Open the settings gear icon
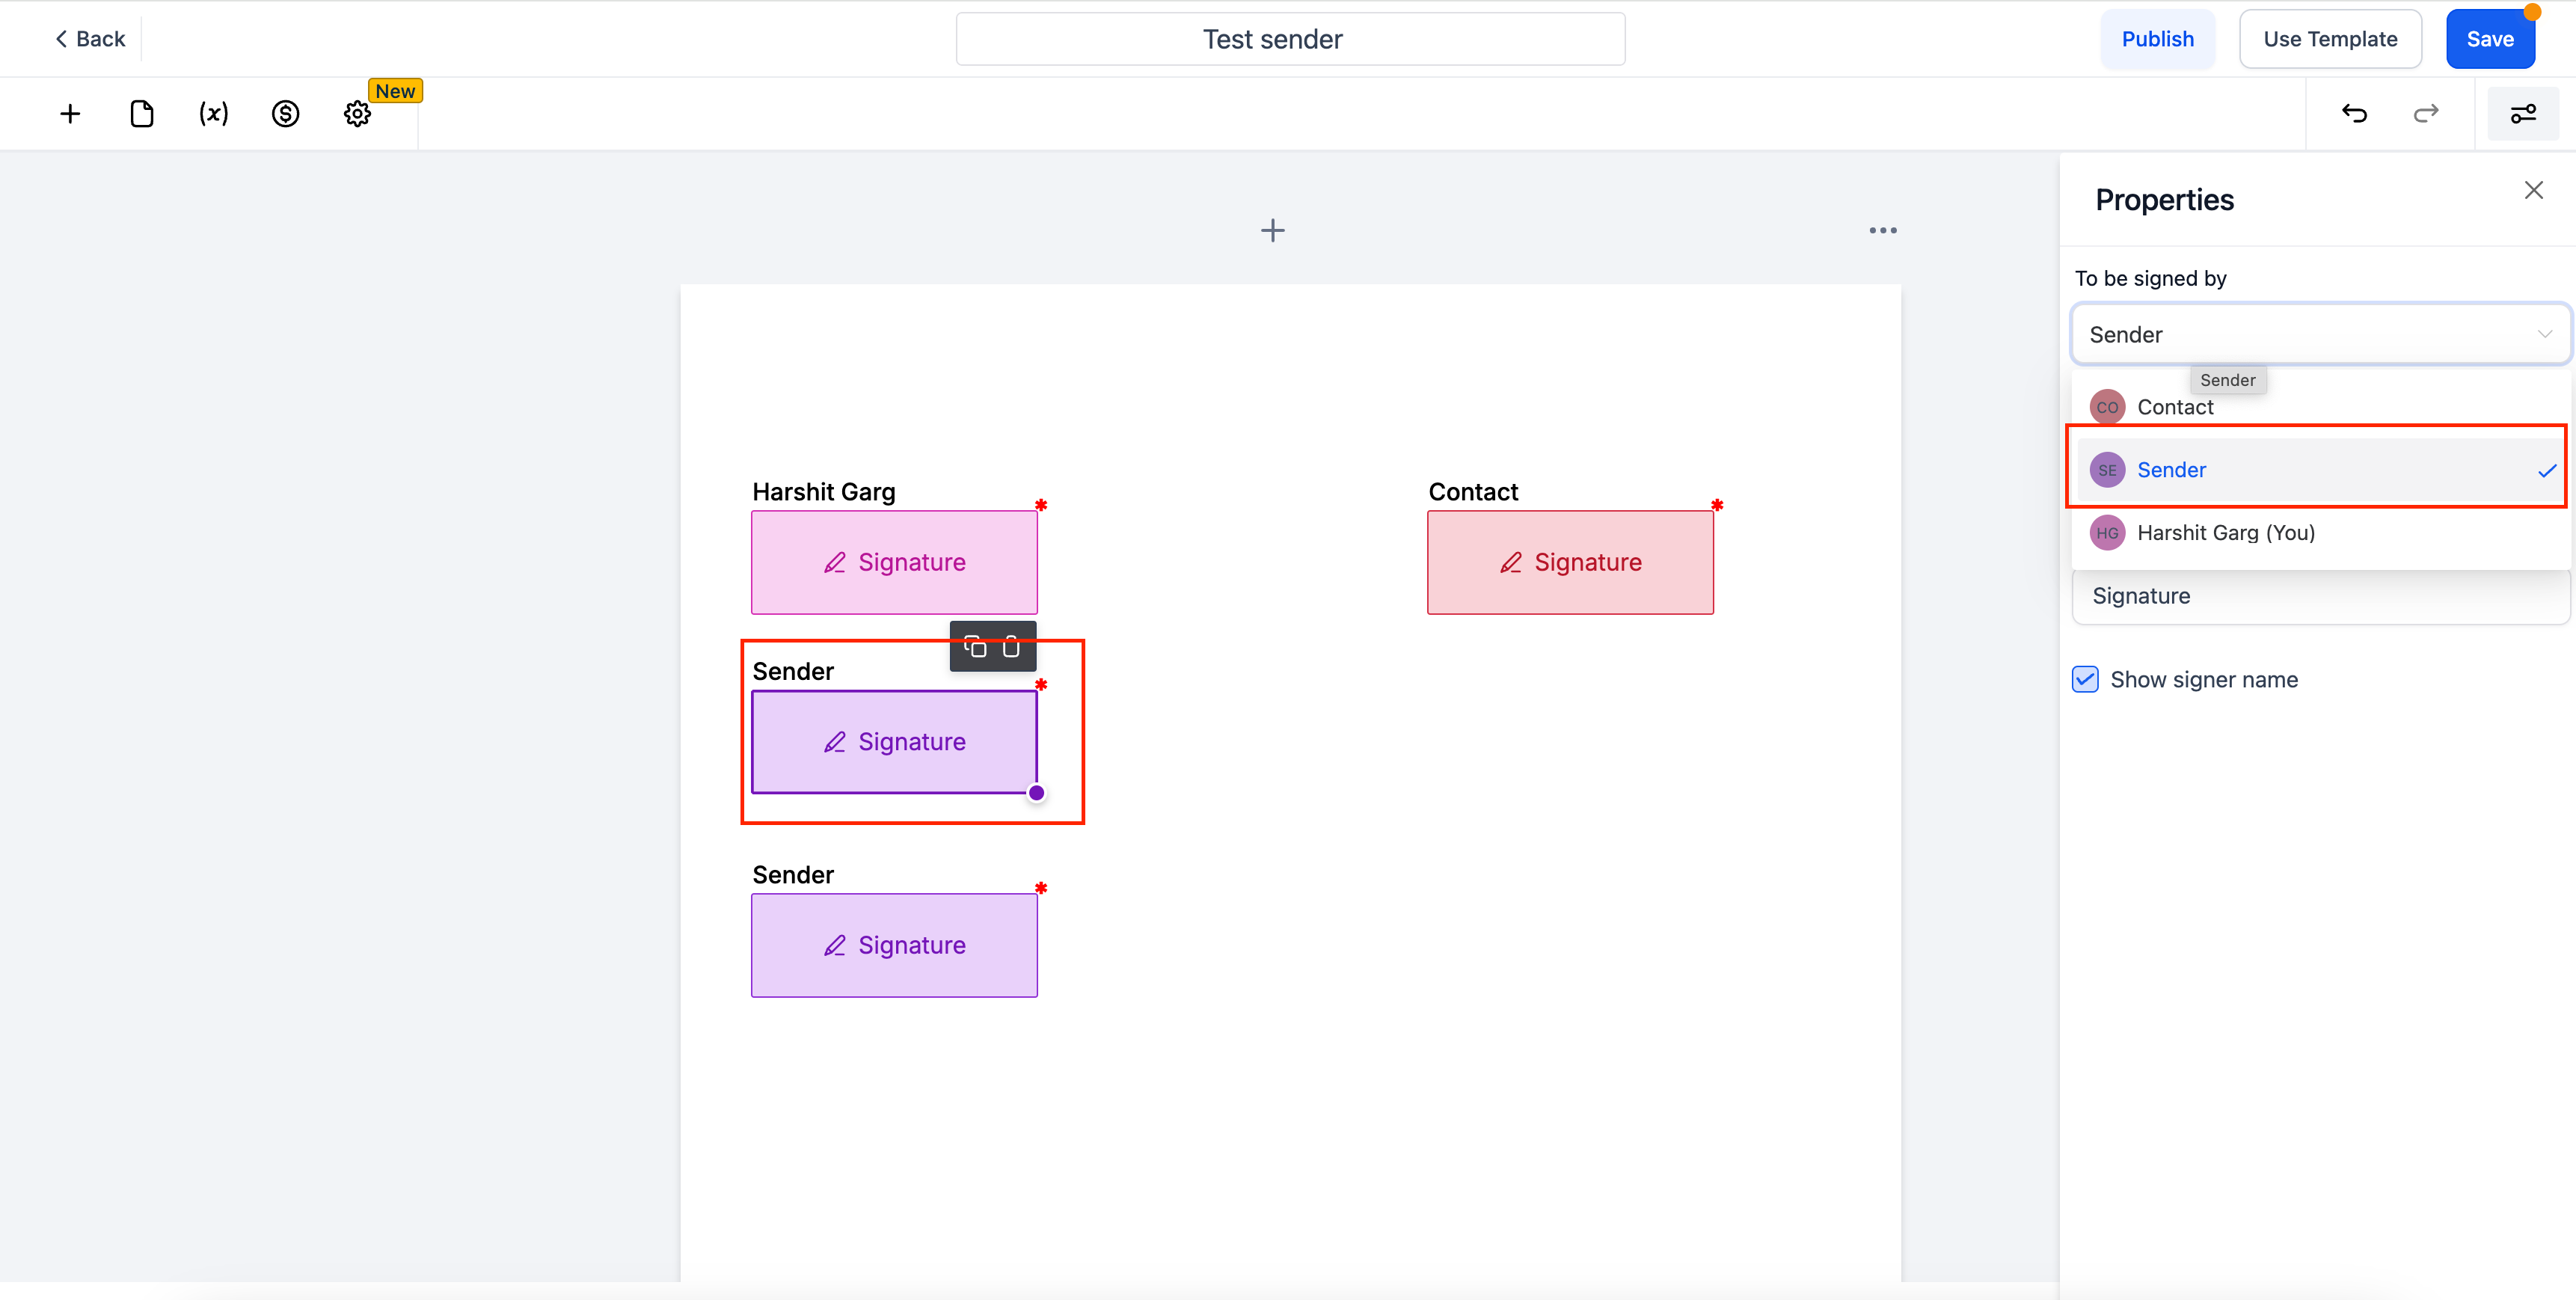This screenshot has width=2576, height=1300. [357, 114]
